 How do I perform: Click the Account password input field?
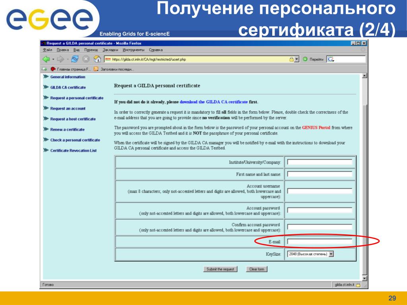(x=320, y=210)
